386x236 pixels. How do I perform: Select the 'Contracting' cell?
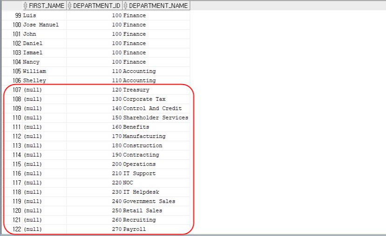156,155
